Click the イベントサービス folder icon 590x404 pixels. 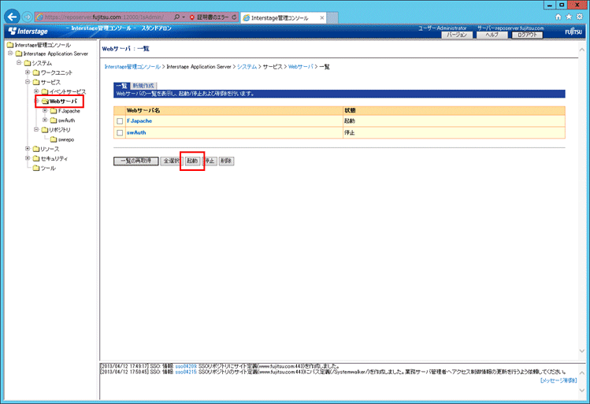tap(45, 92)
